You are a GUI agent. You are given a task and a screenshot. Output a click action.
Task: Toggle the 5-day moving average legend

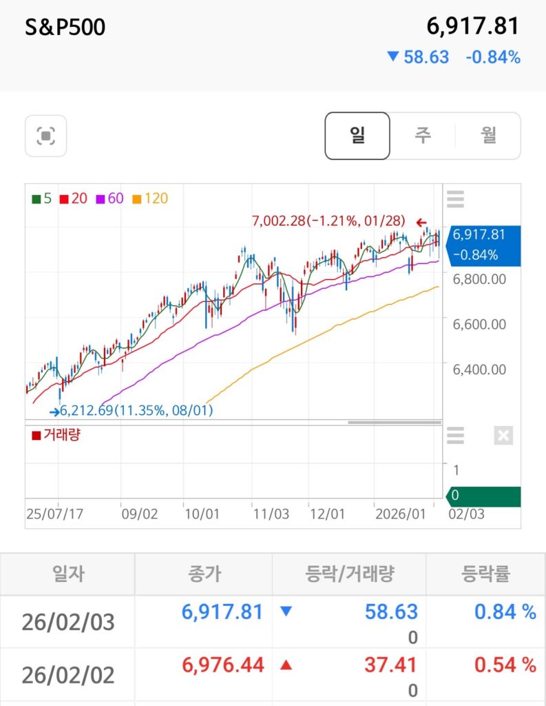42,199
